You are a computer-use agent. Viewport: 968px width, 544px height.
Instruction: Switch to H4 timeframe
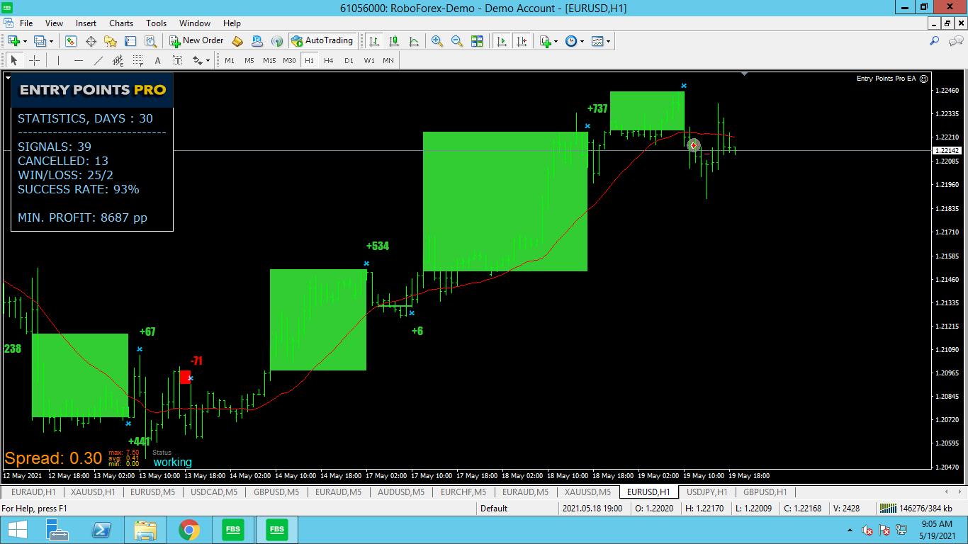[x=329, y=60]
